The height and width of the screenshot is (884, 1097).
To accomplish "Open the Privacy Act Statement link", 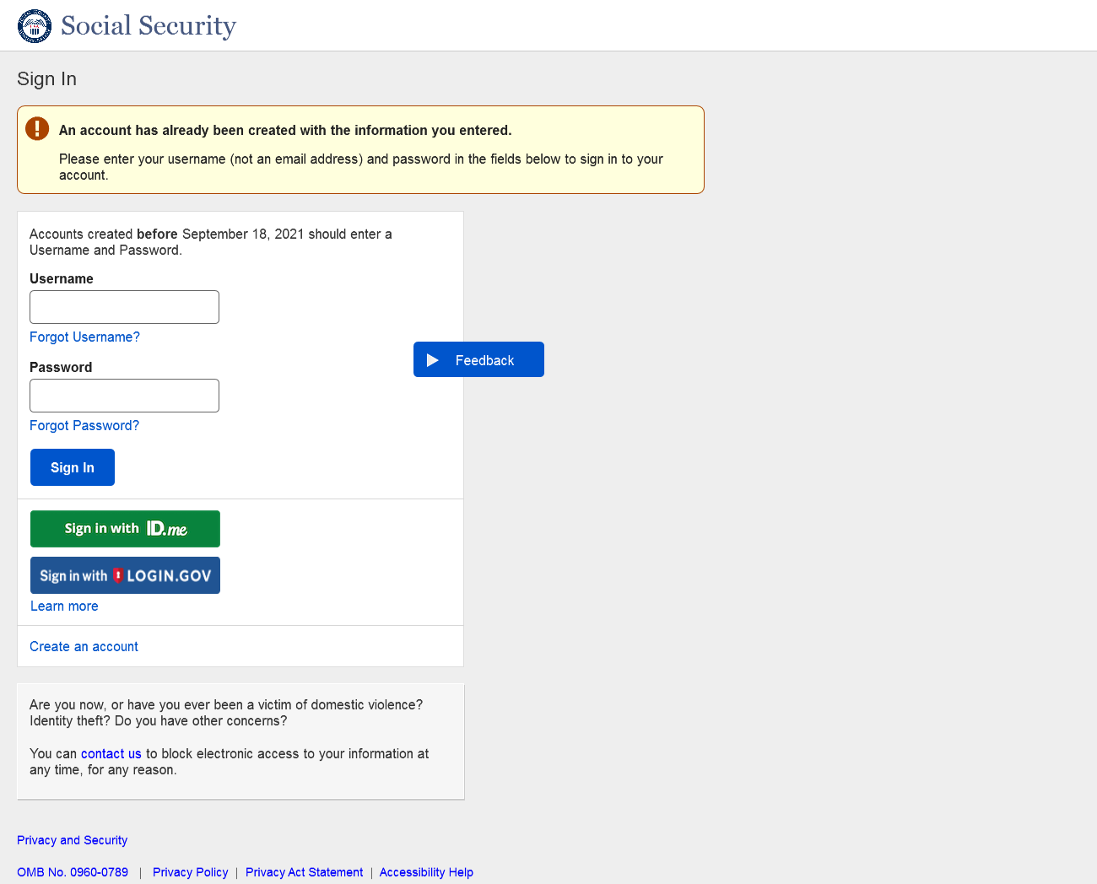I will (304, 872).
